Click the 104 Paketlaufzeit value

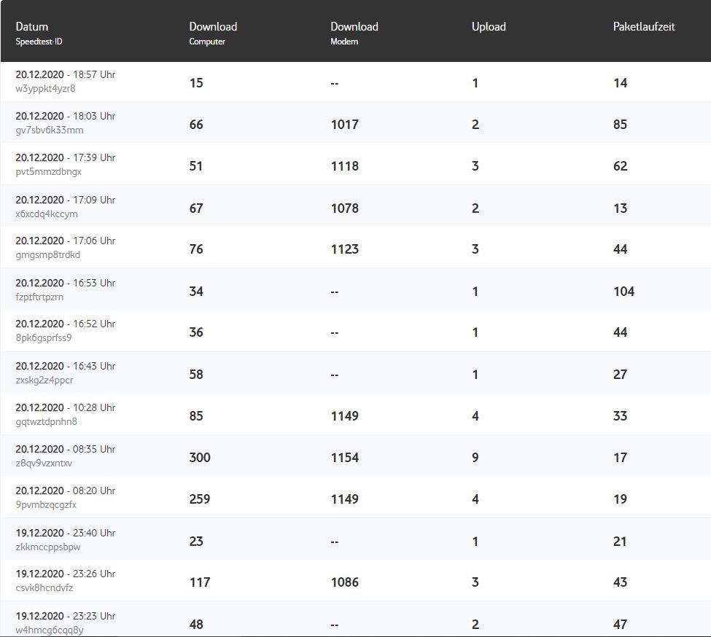coord(623,292)
